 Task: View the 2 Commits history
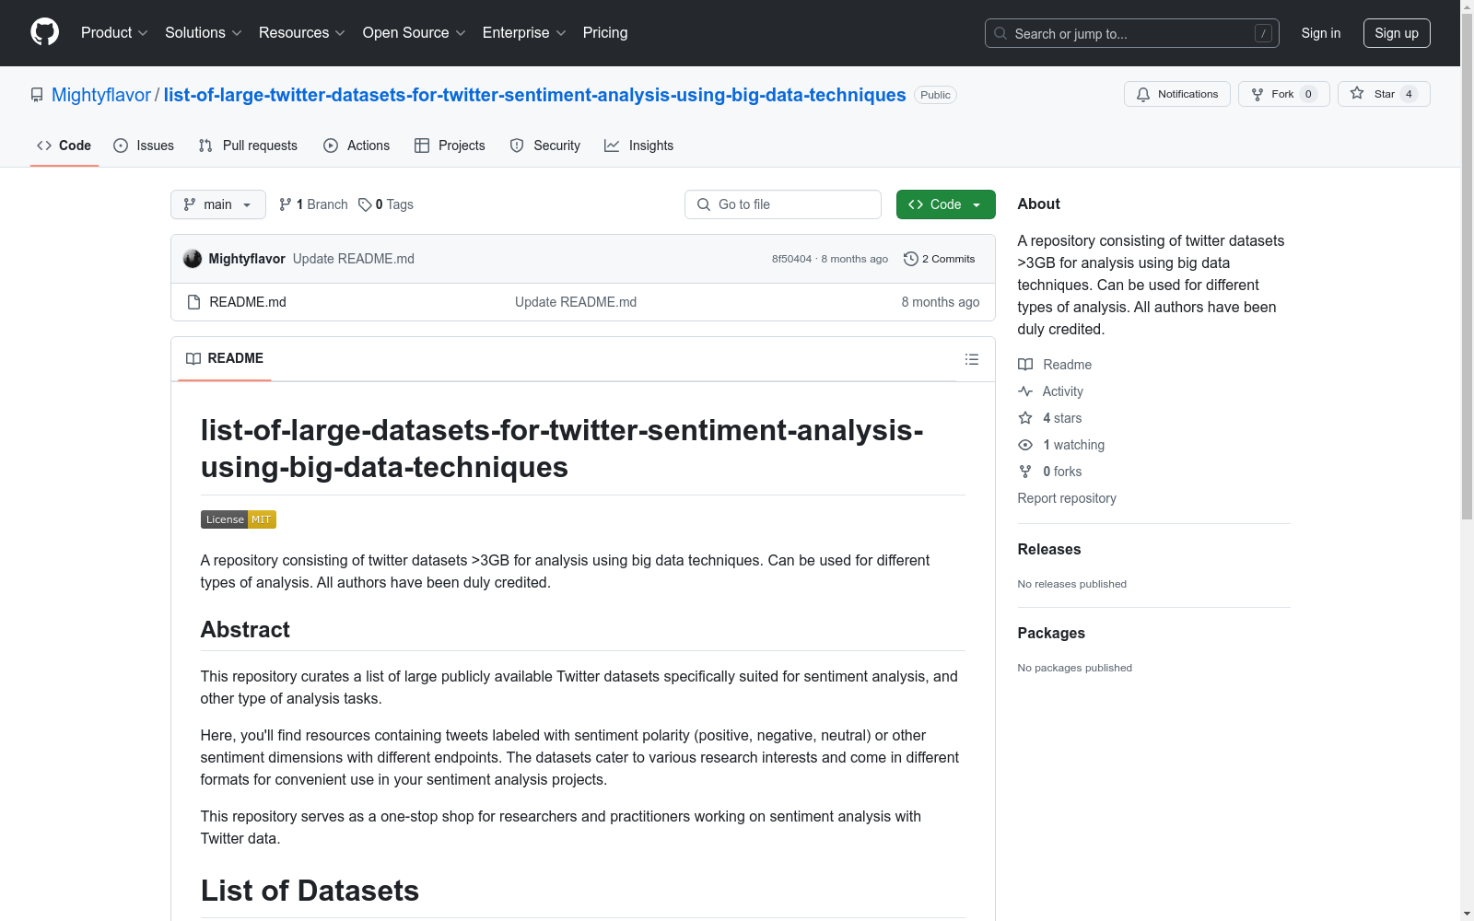point(940,259)
